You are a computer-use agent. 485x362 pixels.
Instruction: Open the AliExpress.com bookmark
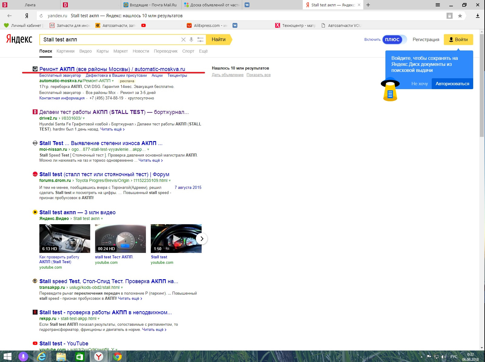[x=207, y=25]
